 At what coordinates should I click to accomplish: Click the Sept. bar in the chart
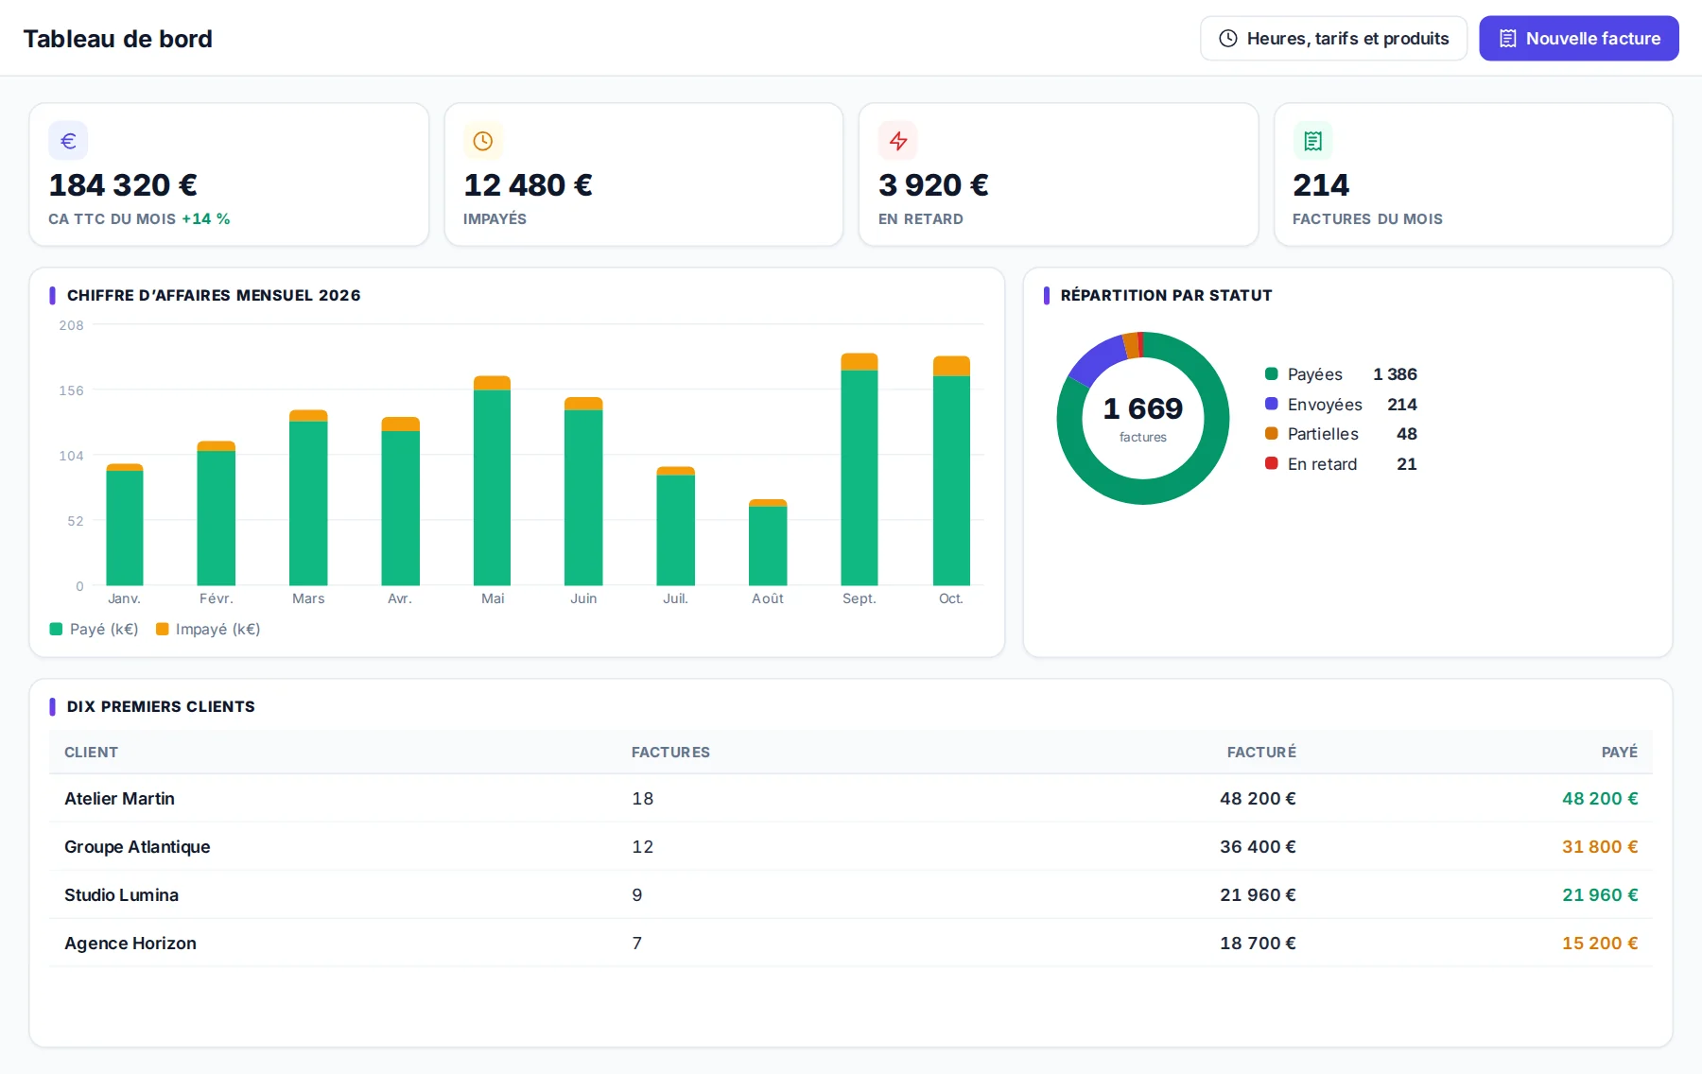coord(860,470)
